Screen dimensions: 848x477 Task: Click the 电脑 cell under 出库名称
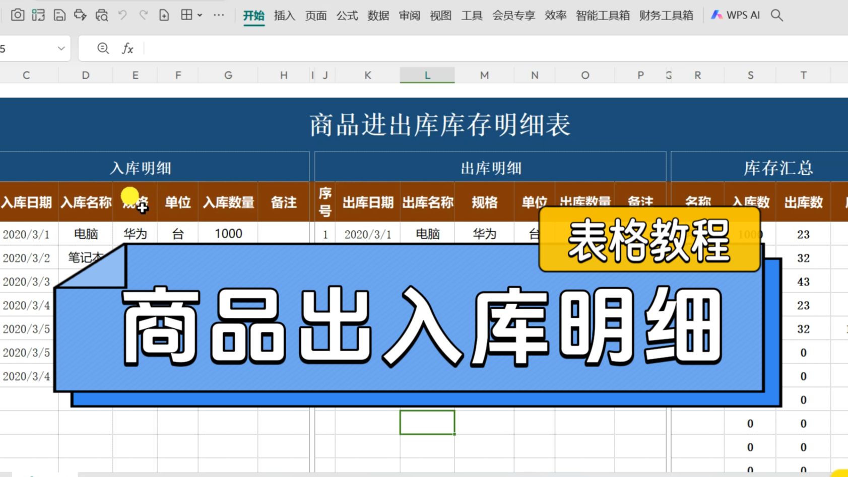tap(427, 234)
